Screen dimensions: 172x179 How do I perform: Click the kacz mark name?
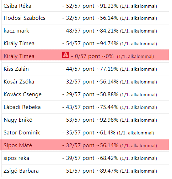tap(16, 31)
